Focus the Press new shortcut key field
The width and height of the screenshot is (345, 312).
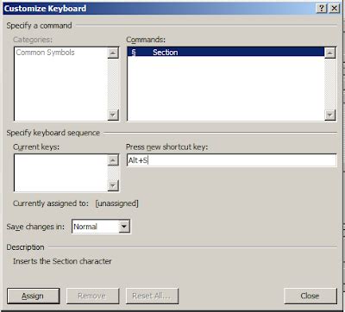pos(231,160)
